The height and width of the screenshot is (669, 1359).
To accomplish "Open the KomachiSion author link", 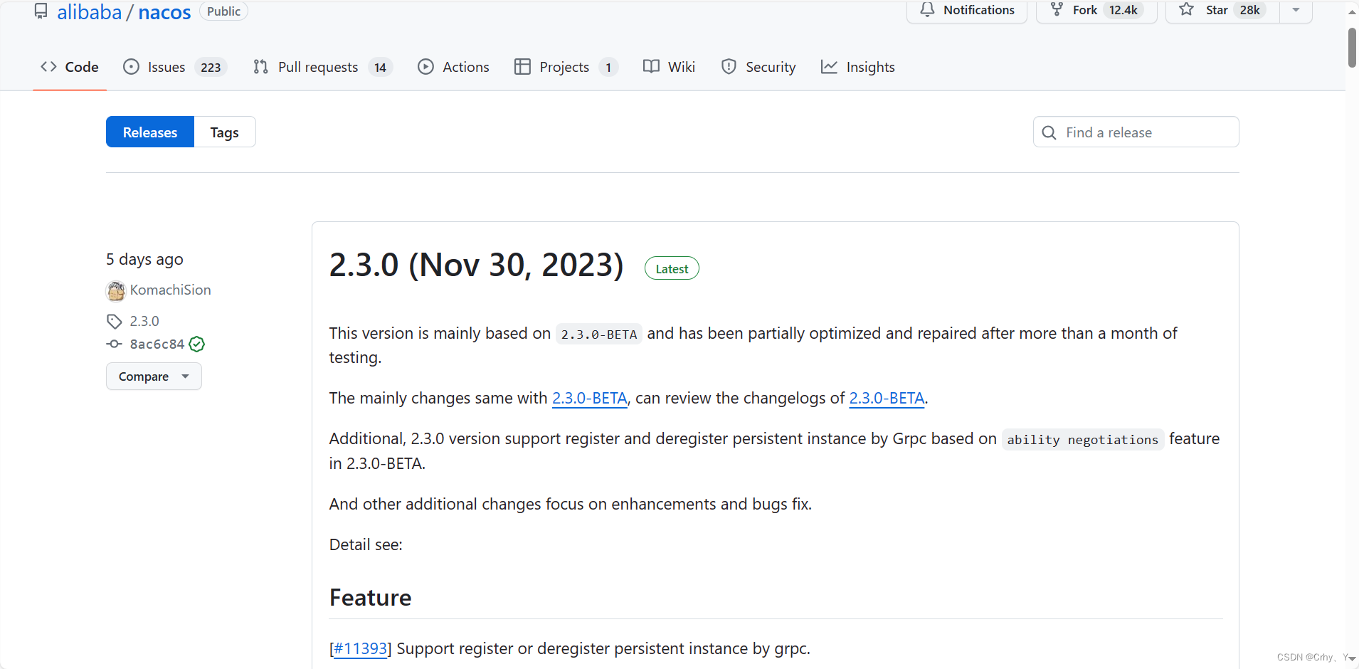I will coord(170,290).
